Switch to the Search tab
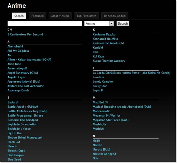 [19, 16]
